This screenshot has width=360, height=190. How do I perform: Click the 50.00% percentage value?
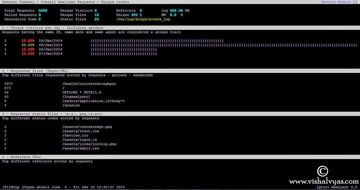28,45
